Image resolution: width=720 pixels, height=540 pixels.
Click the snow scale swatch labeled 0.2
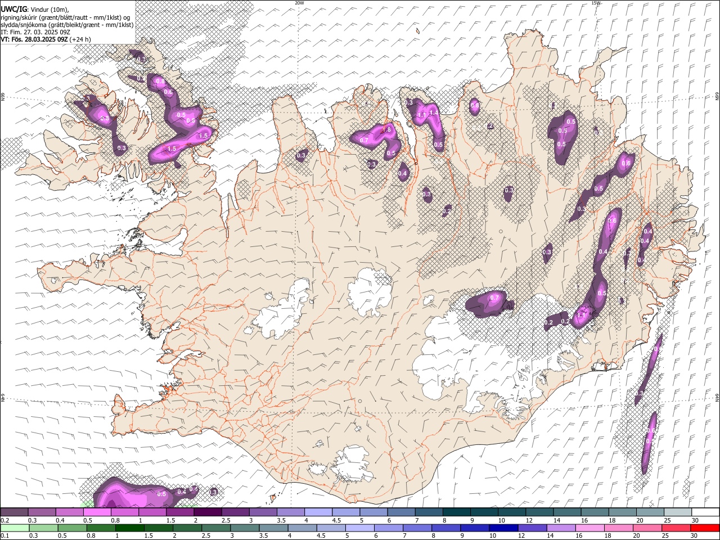[15, 512]
